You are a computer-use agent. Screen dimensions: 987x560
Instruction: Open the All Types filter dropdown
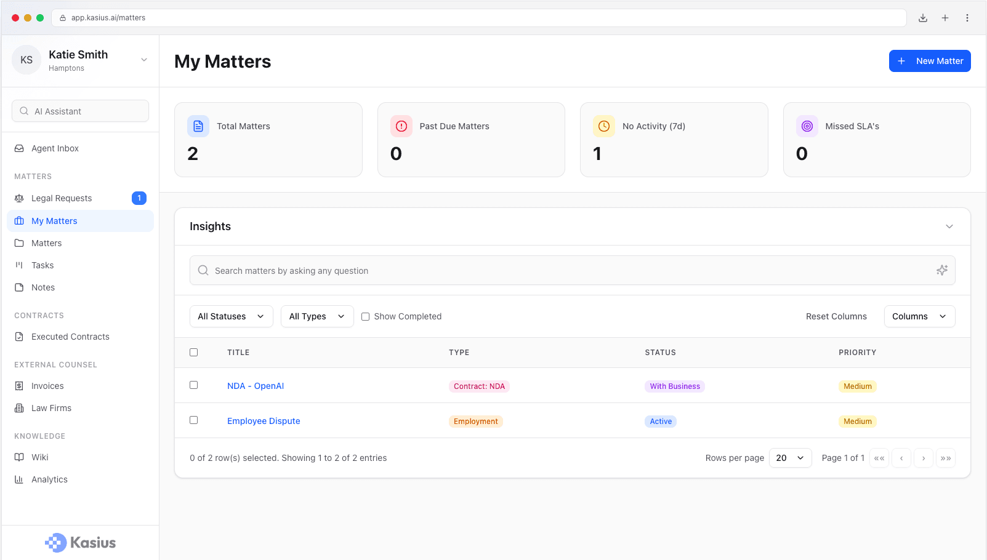pyautogui.click(x=316, y=316)
